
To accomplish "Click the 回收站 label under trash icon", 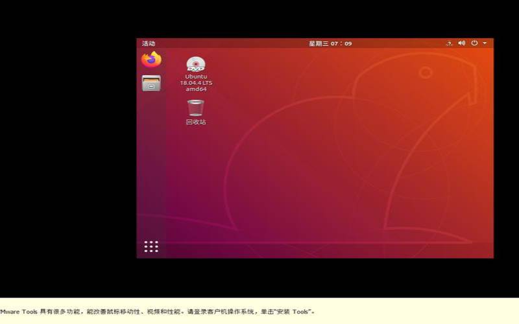I will [x=196, y=122].
